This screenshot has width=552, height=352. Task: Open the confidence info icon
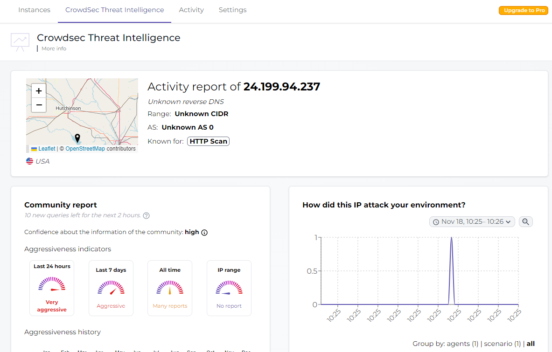click(x=204, y=232)
